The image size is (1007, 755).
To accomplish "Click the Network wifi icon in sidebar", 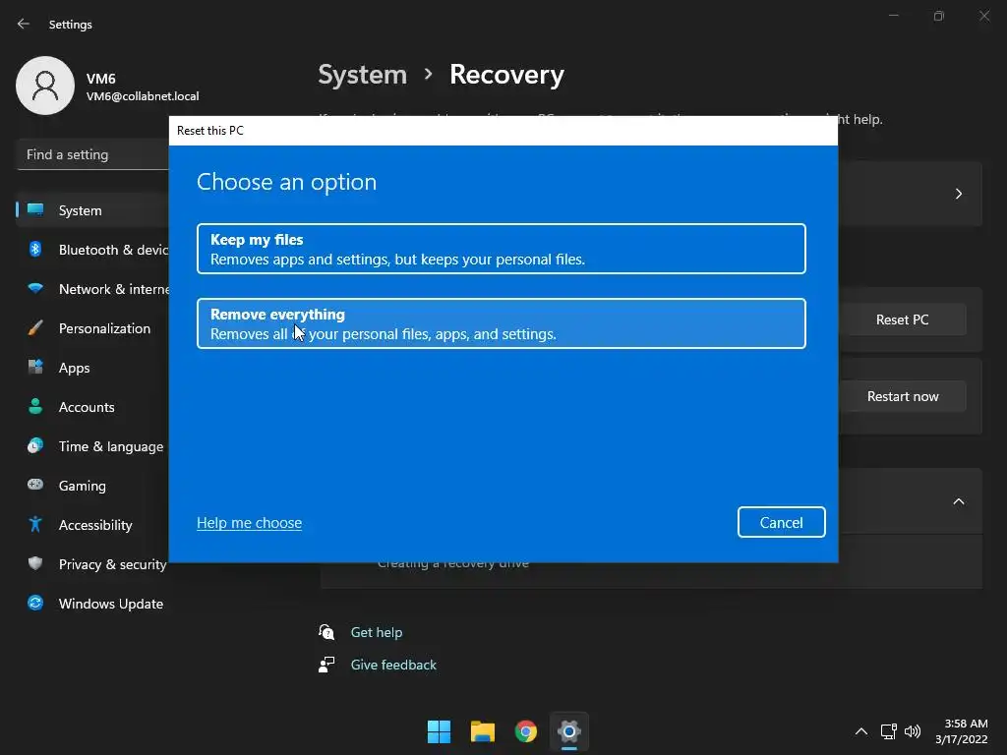I will coord(35,288).
